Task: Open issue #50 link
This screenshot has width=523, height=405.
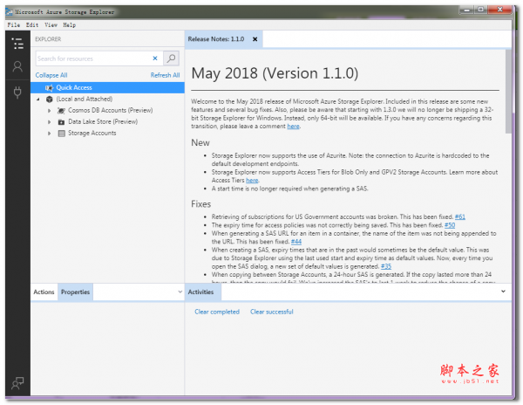Action: point(450,225)
